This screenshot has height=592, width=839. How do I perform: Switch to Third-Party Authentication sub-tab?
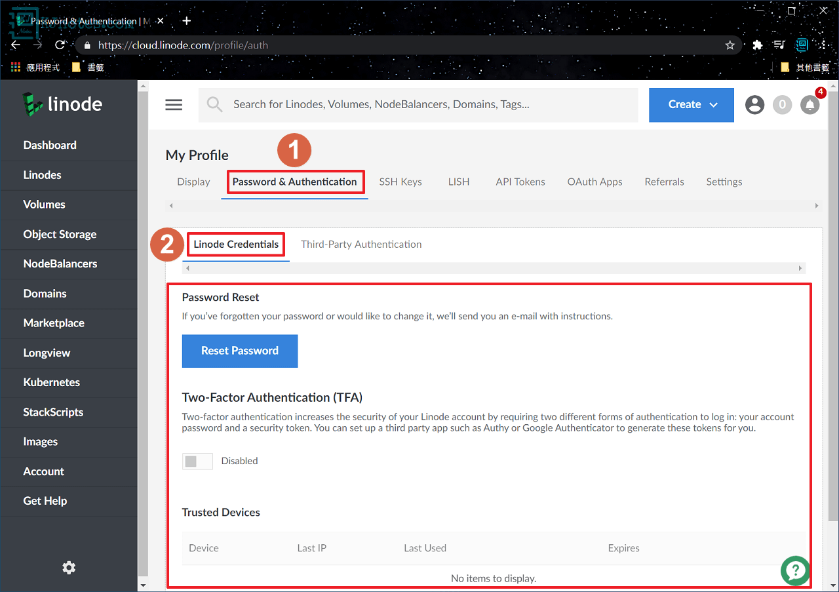pos(361,244)
